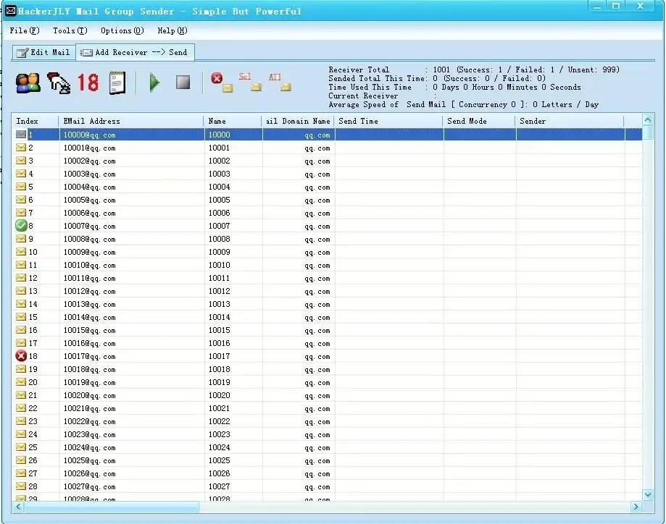Open the File menu
Screen dimensions: 666x524
(x=24, y=30)
